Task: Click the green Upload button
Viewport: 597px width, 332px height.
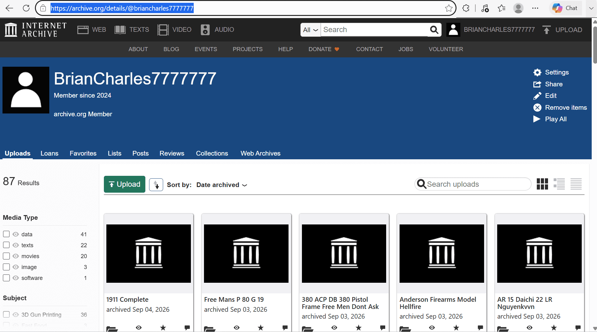Action: point(124,184)
